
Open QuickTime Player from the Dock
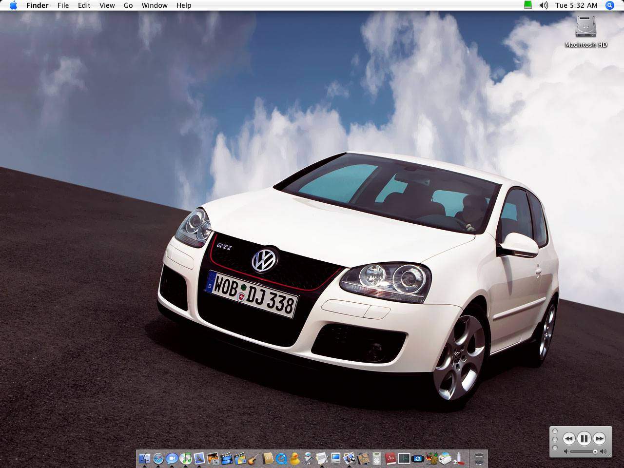click(282, 458)
